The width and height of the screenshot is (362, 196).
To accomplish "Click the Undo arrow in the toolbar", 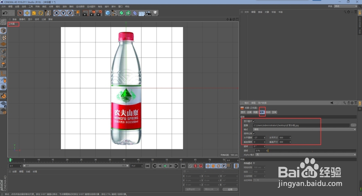I will (x=5, y=13).
